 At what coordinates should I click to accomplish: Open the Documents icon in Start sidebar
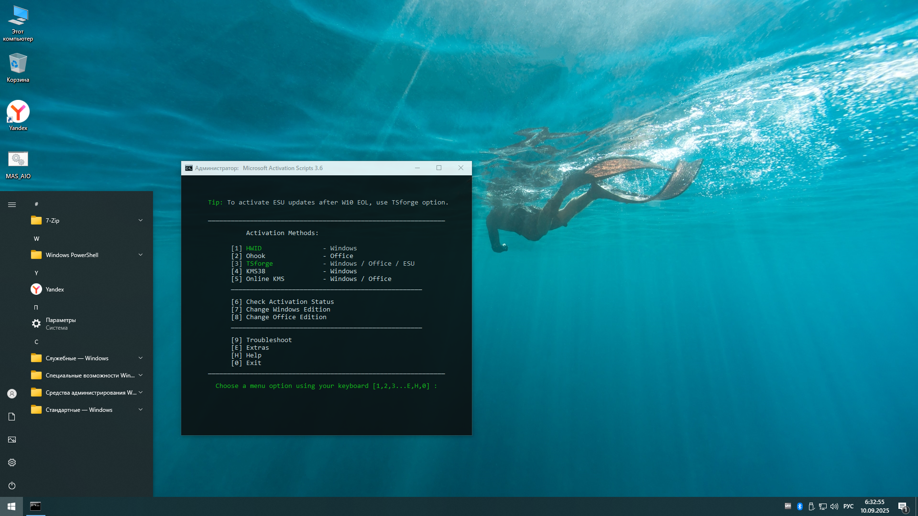pyautogui.click(x=12, y=417)
